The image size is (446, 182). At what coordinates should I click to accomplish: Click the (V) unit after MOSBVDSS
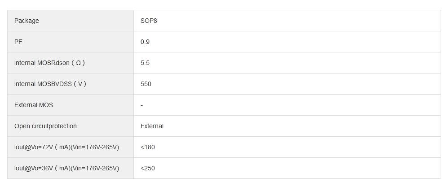pyautogui.click(x=80, y=84)
